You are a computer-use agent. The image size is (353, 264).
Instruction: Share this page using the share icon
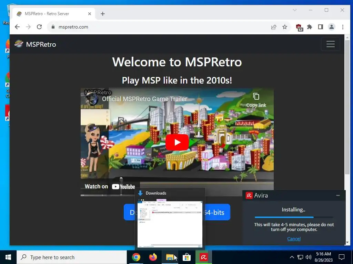point(273,27)
